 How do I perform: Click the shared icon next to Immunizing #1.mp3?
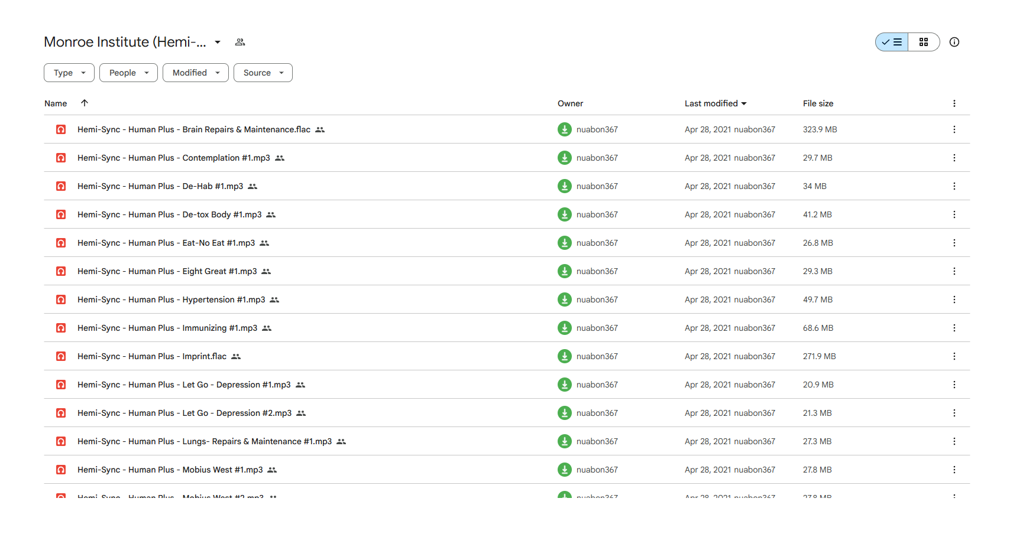click(267, 328)
